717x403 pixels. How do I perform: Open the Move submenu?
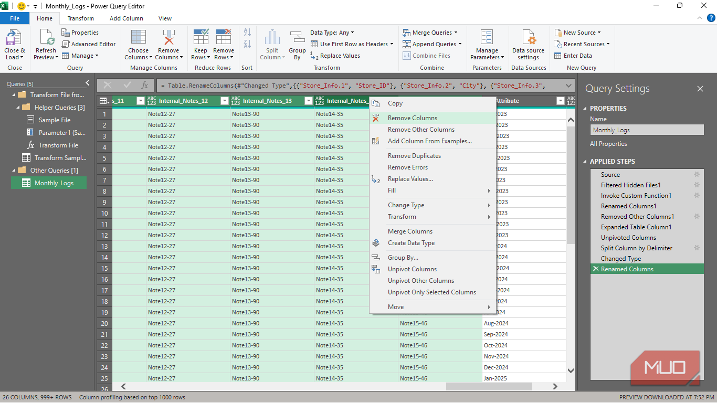pos(433,307)
